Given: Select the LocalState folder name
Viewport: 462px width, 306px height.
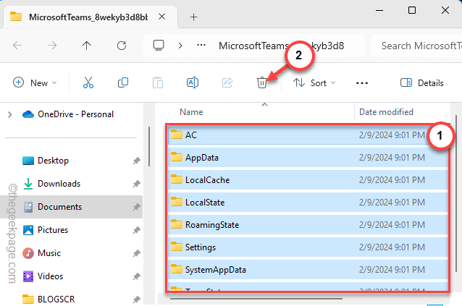Looking at the screenshot, I should click(205, 202).
